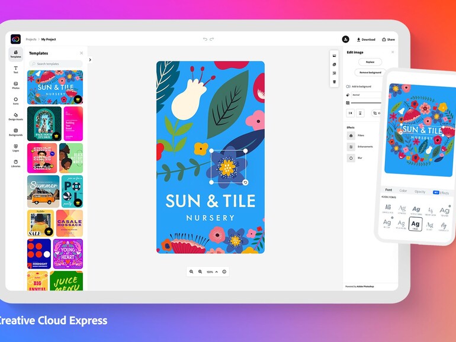
Task: Open the Icons sidebar section
Action: pos(16,101)
